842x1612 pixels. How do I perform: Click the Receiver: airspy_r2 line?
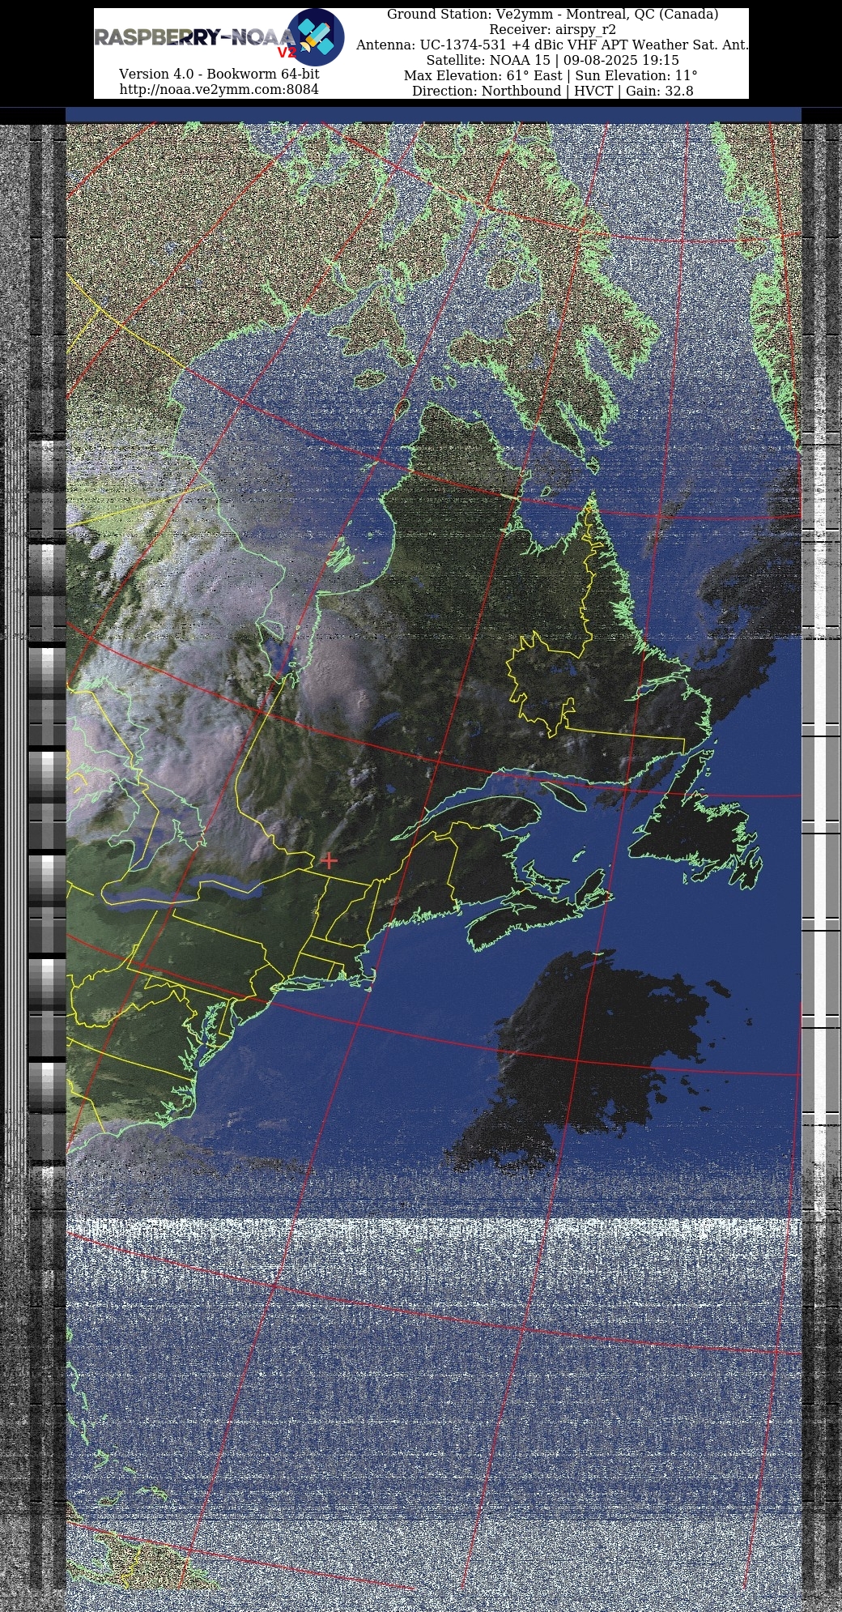[552, 30]
